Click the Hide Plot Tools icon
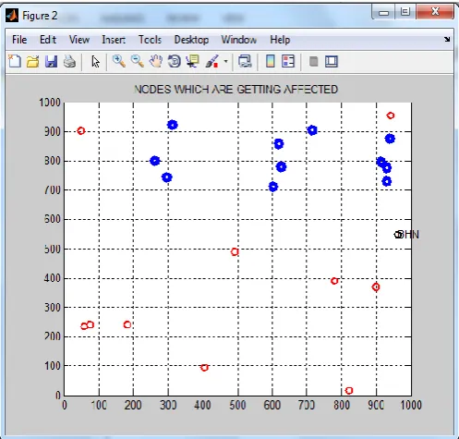The width and height of the screenshot is (459, 439). (x=313, y=61)
